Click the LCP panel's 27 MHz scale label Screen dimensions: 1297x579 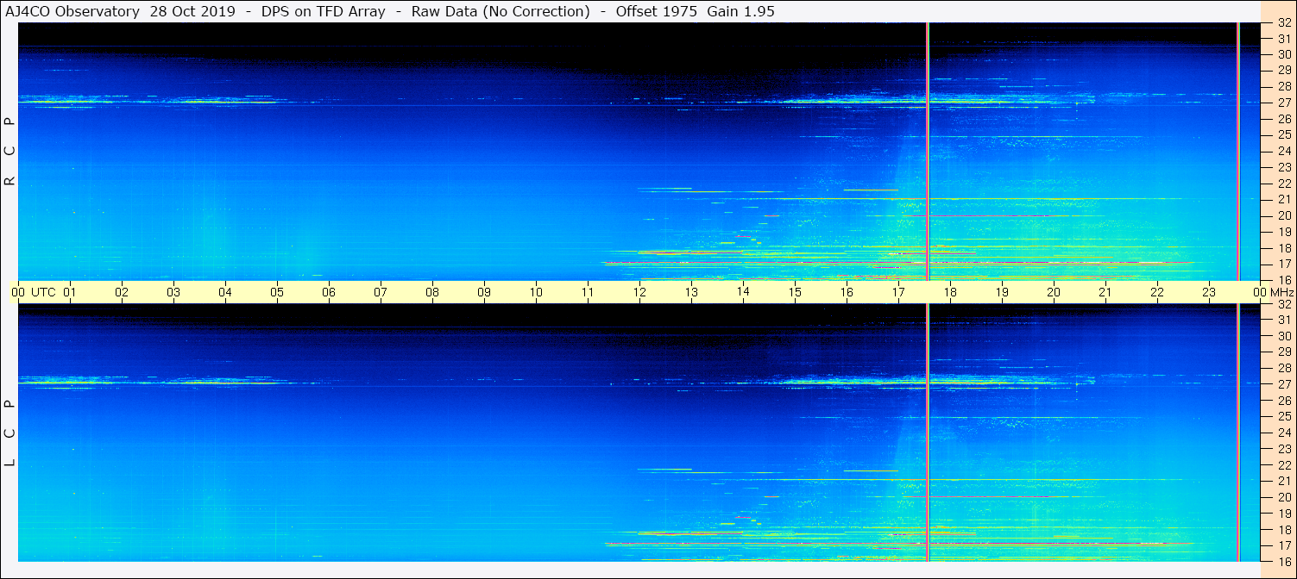pyautogui.click(x=1283, y=383)
